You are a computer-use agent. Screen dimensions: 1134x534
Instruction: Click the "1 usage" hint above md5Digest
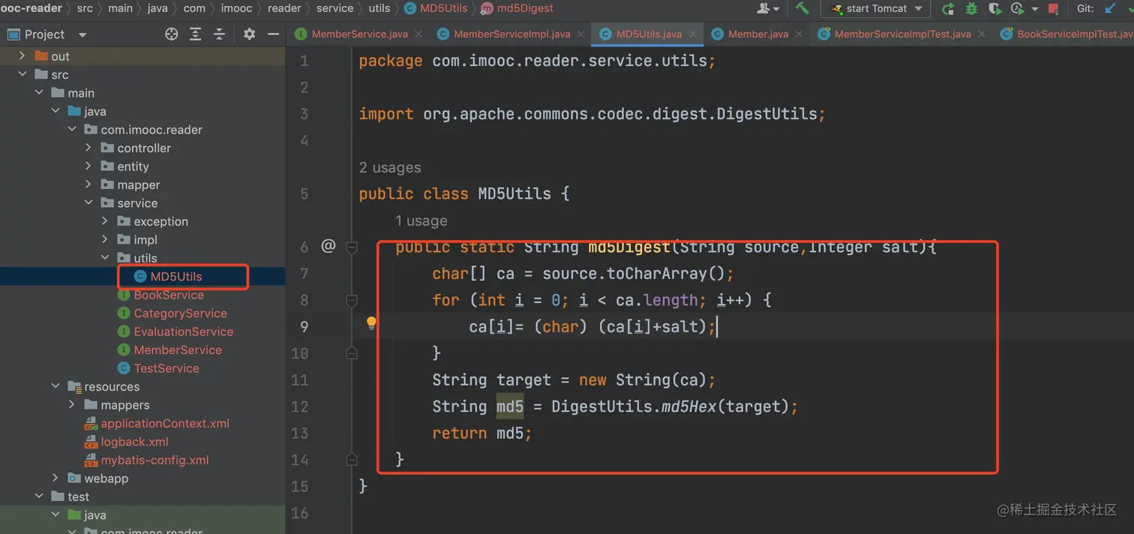tap(421, 220)
